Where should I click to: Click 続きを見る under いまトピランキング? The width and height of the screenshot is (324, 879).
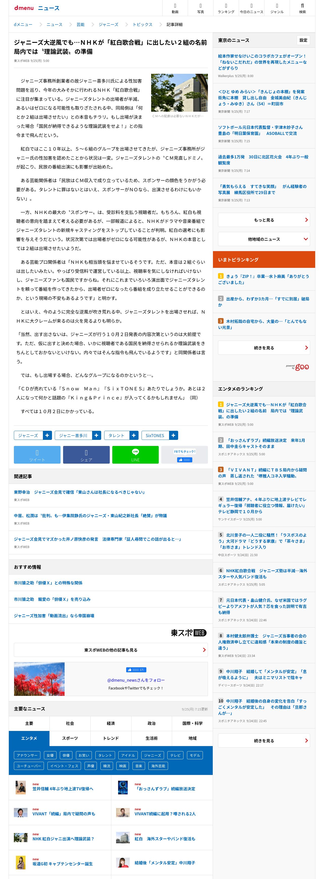pyautogui.click(x=264, y=348)
